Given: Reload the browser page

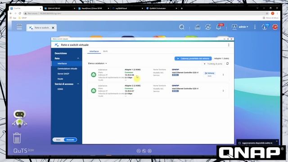Looking at the screenshot, I should tap(20, 13).
